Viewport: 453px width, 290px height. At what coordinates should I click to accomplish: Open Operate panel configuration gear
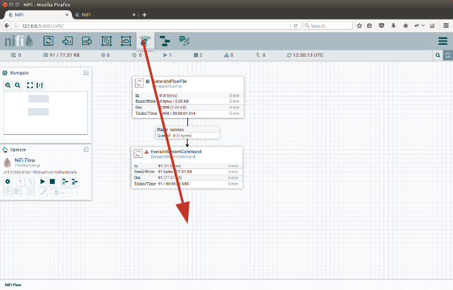click(8, 182)
